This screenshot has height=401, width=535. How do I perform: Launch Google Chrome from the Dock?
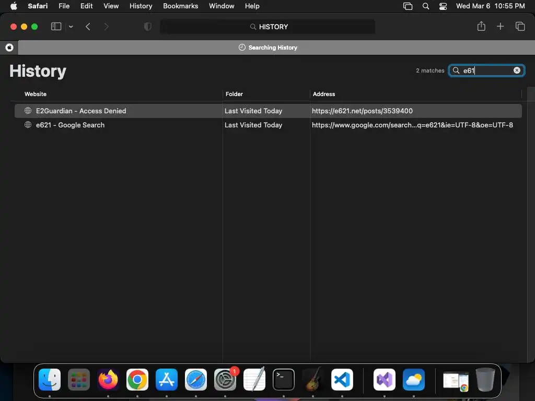137,380
